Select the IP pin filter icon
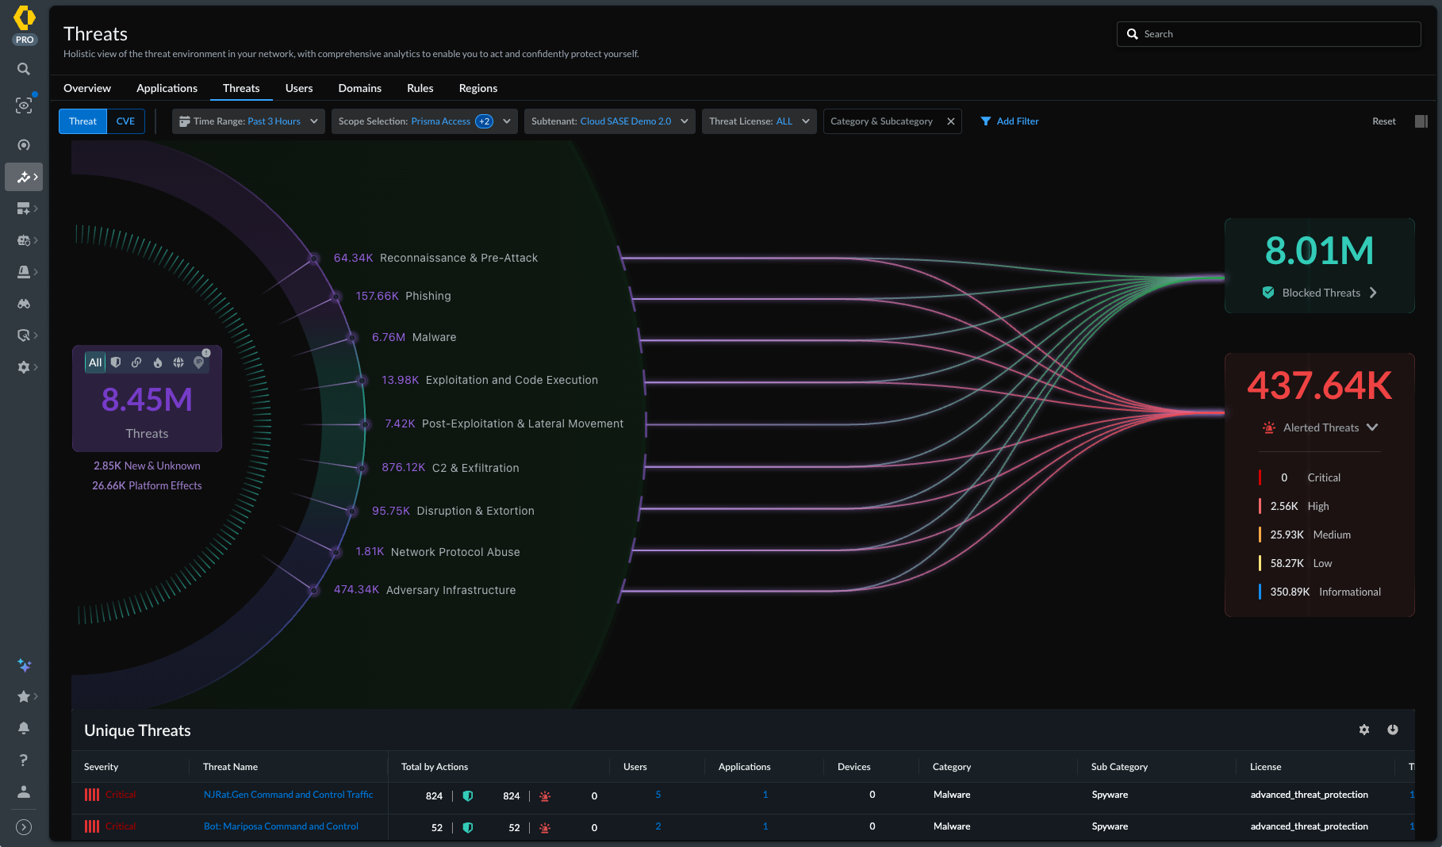 (x=199, y=362)
